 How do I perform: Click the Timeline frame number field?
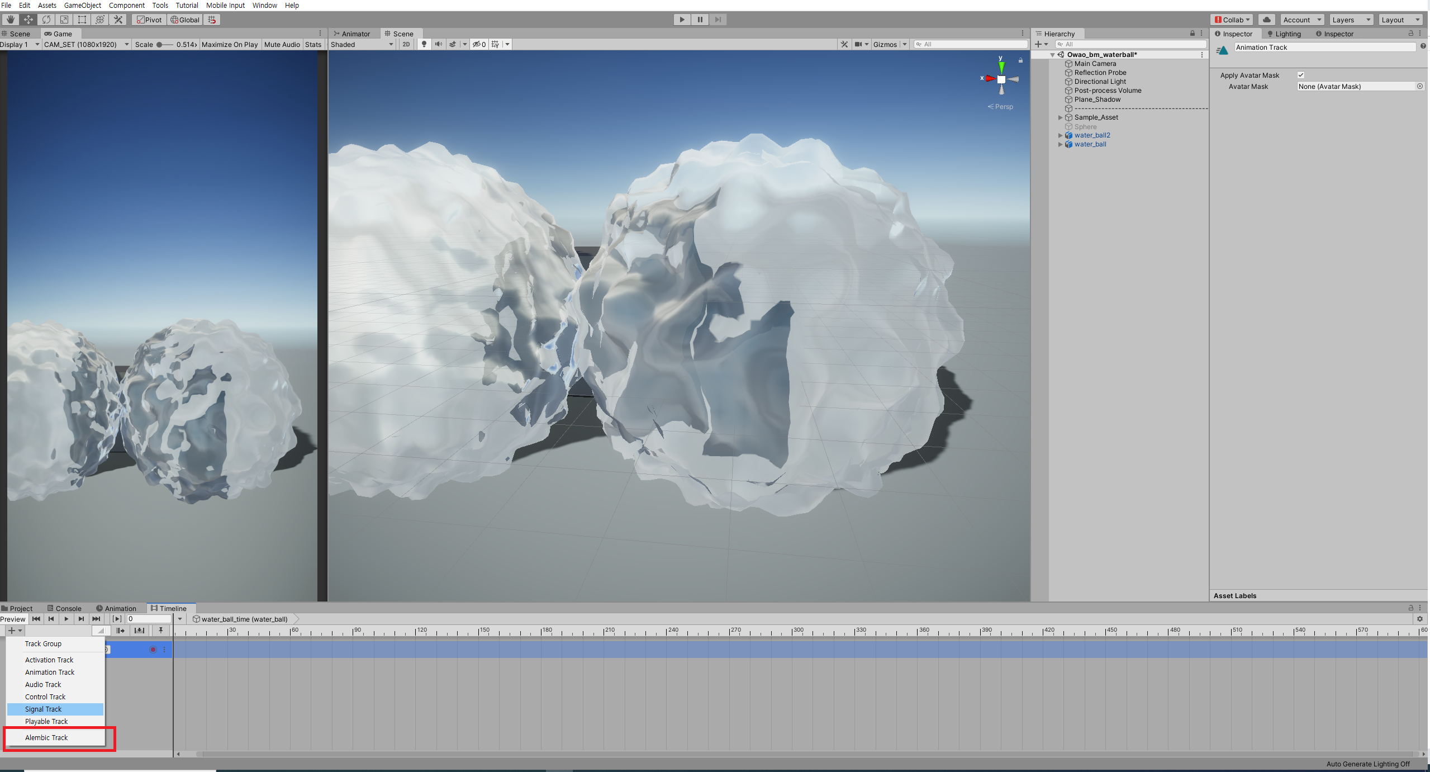[x=149, y=619]
